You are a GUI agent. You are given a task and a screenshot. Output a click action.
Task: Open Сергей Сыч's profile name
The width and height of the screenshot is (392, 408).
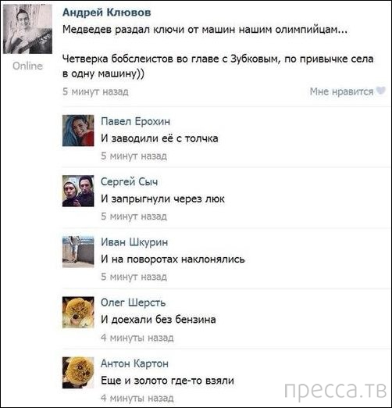129,181
